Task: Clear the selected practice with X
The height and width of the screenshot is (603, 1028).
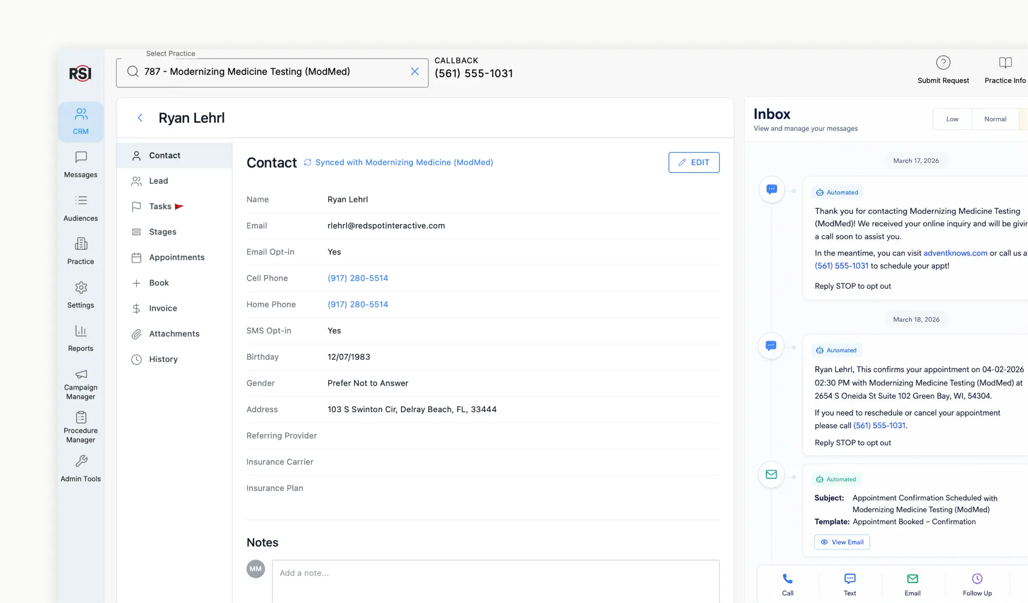Action: coord(414,71)
